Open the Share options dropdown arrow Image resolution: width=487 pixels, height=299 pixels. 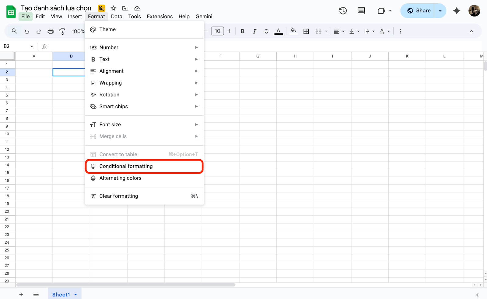[x=440, y=11]
